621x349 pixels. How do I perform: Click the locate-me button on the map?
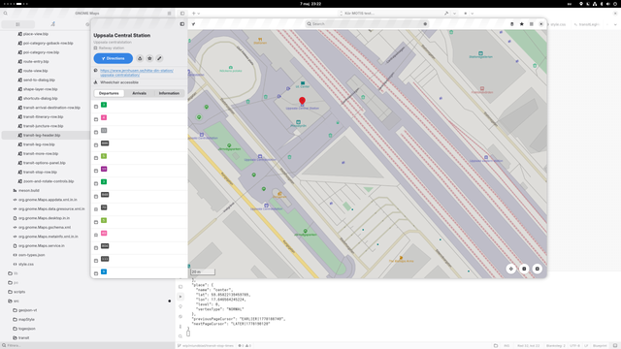pyautogui.click(x=511, y=269)
